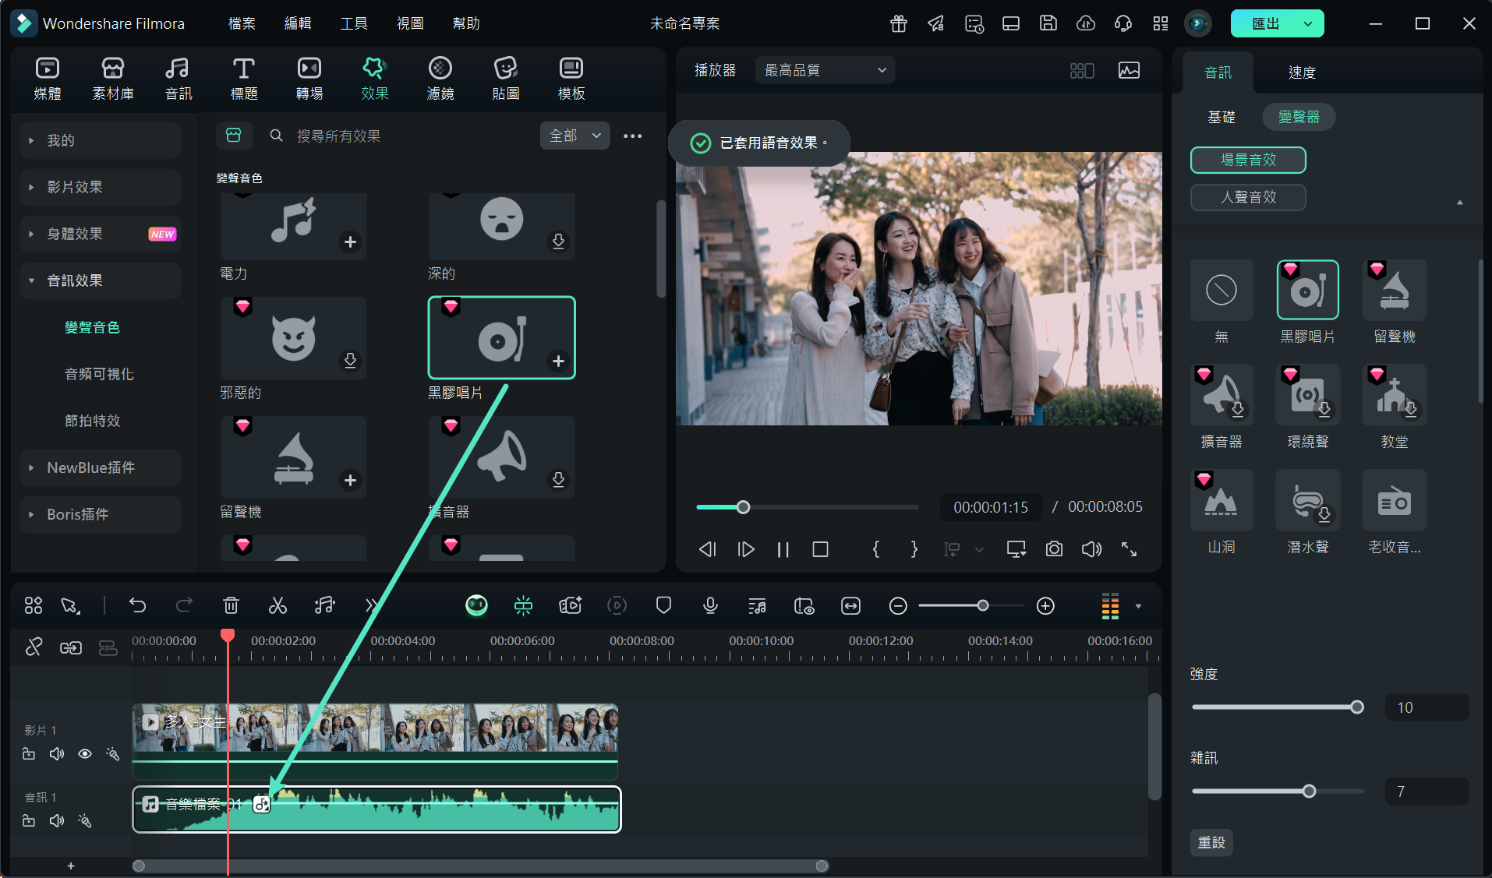The image size is (1492, 878).
Task: Switch to the 速度 tab
Action: click(x=1302, y=72)
